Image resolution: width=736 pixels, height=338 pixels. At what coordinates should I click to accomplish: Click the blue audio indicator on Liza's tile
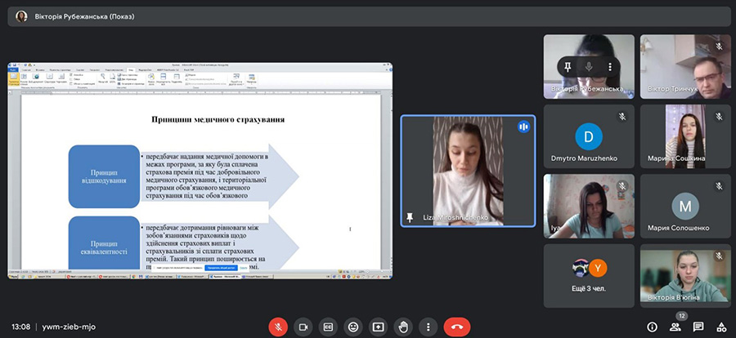[523, 127]
